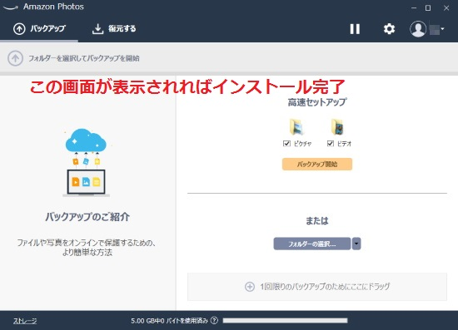Expand the arrow next to フォルダーの選択
The image size is (458, 330).
click(356, 244)
